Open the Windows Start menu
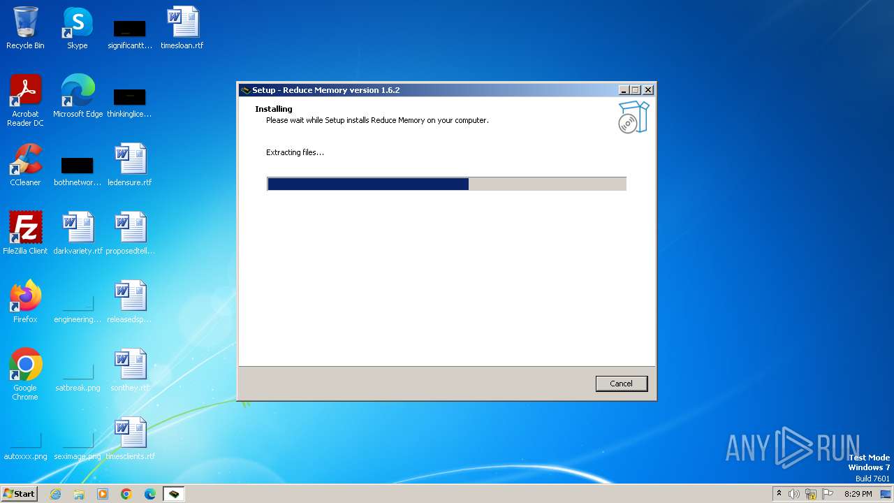894x503 pixels. tap(20, 493)
